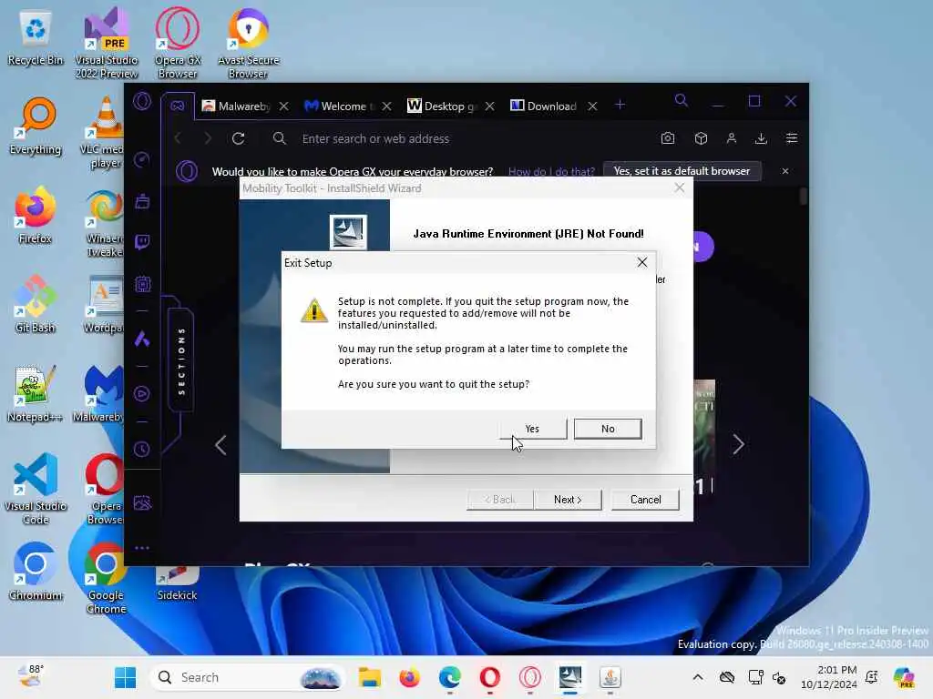The image size is (933, 699).
Task: Open GX Corner gamepad icon
Action: tap(178, 106)
